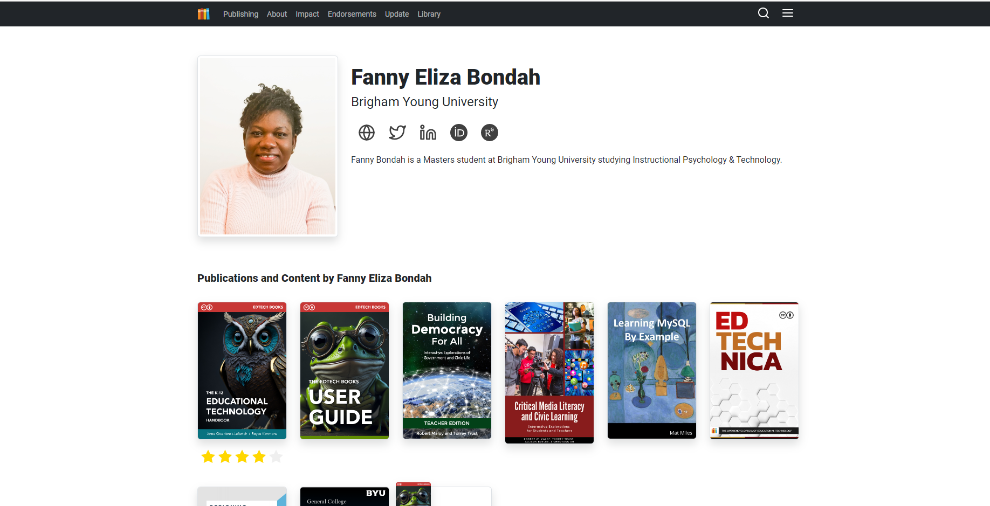Open the Learning MySQL By Example book
This screenshot has width=990, height=506.
(x=652, y=371)
